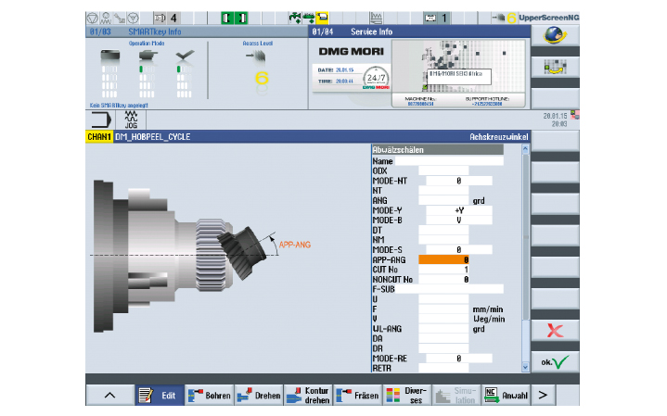The height and width of the screenshot is (416, 667).
Task: Click the globe icon softkey
Action: (x=555, y=33)
